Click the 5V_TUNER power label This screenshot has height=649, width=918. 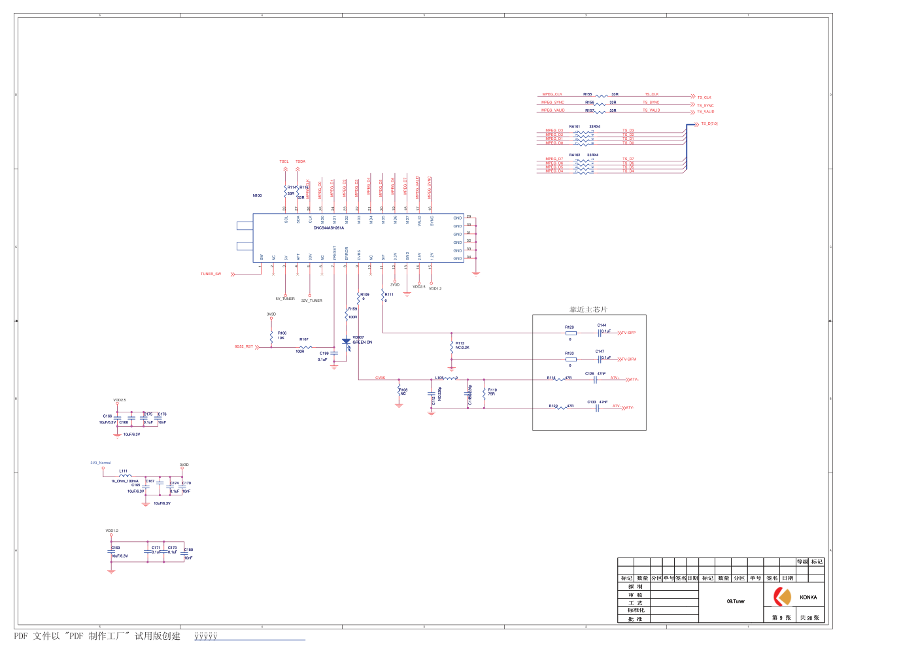pyautogui.click(x=285, y=299)
